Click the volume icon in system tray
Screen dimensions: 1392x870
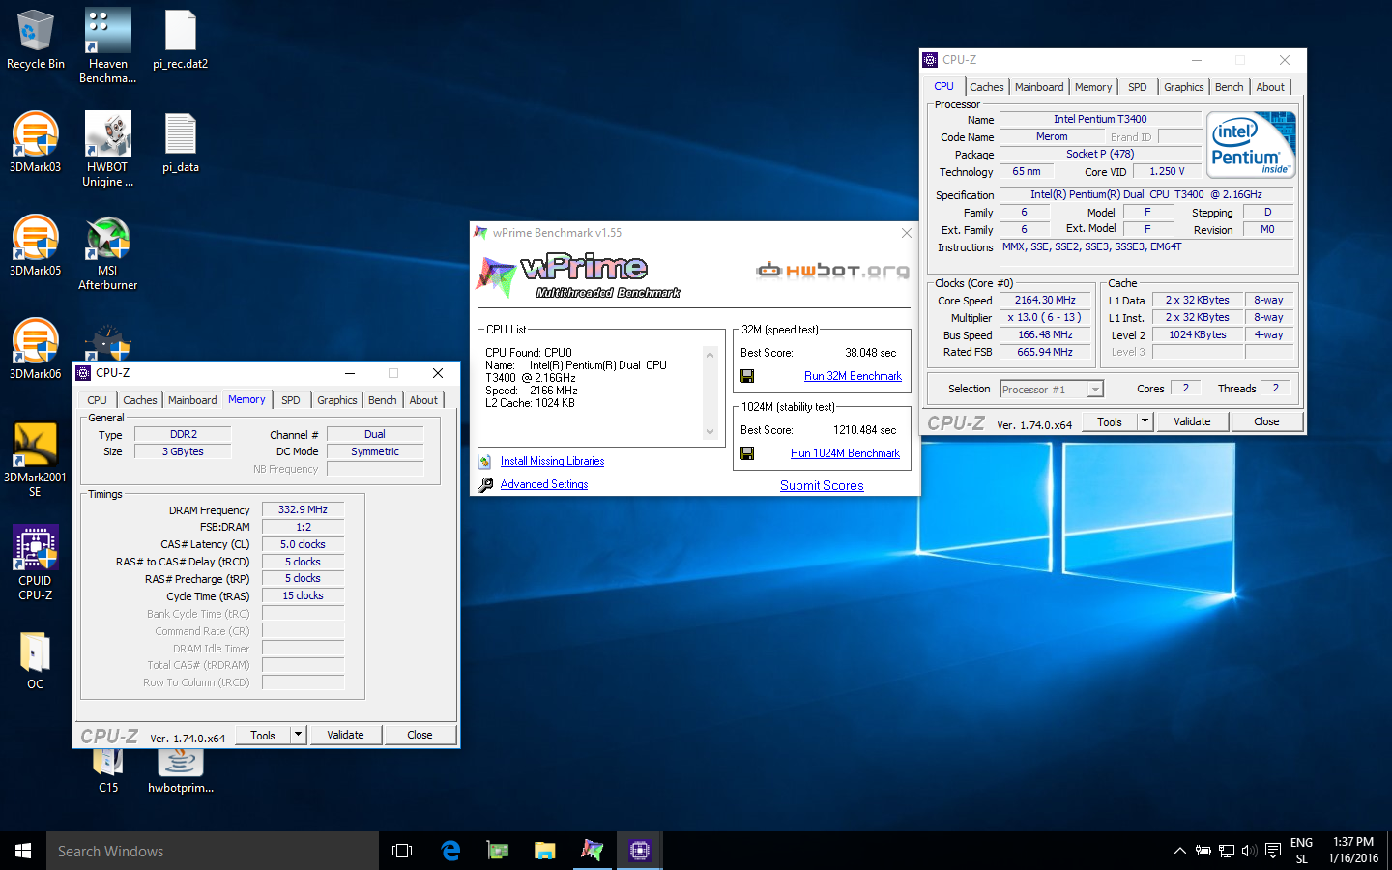click(1249, 851)
